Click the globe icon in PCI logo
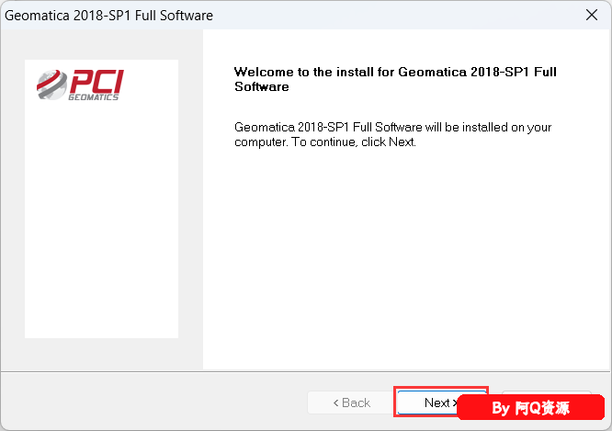 pos(51,85)
